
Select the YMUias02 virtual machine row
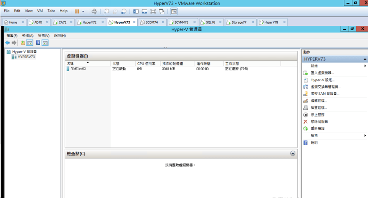point(78,69)
